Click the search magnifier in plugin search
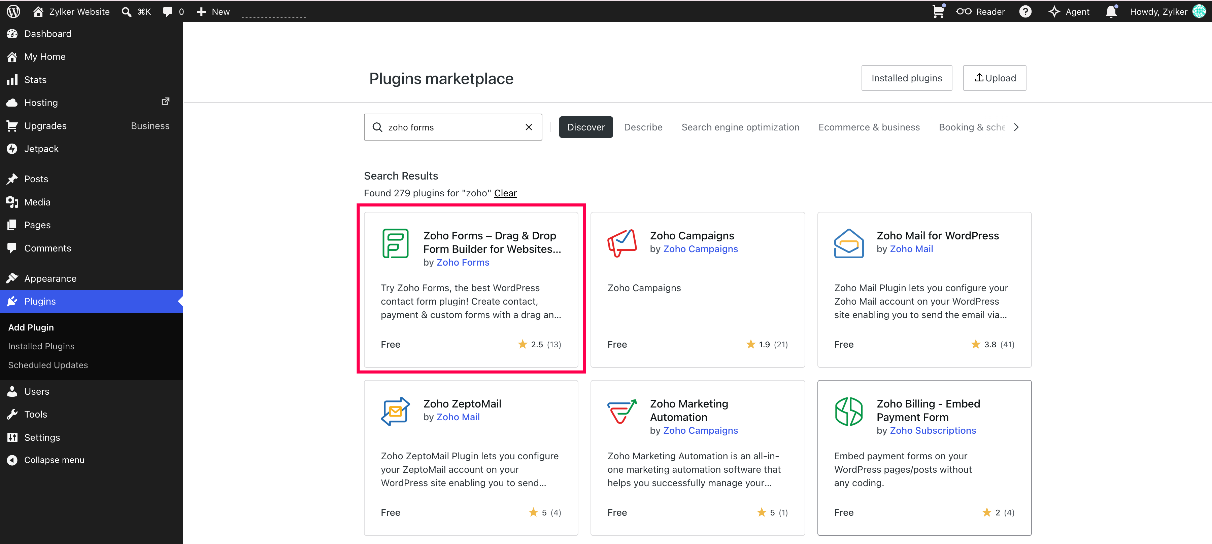 377,127
